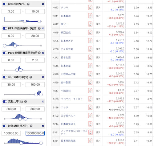The width and height of the screenshot is (154, 146).
Task: Open PDF icon for クレハ row
Action: [x=90, y=7]
